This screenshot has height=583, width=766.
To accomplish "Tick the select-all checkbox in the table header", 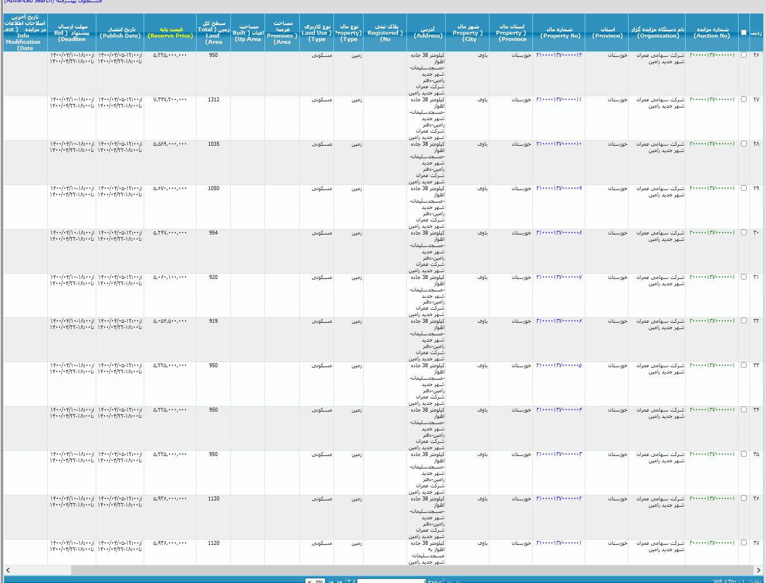I will click(743, 32).
